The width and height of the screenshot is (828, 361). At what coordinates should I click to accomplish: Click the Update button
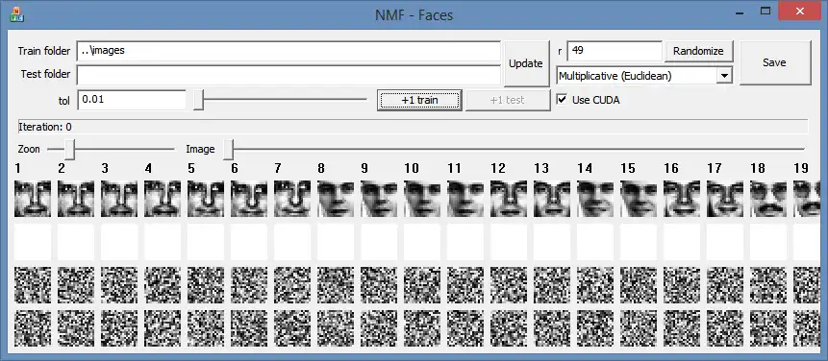pos(525,63)
